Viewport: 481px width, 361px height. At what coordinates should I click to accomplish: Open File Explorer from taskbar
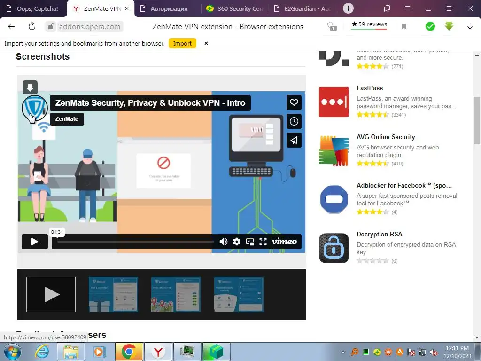[71, 352]
